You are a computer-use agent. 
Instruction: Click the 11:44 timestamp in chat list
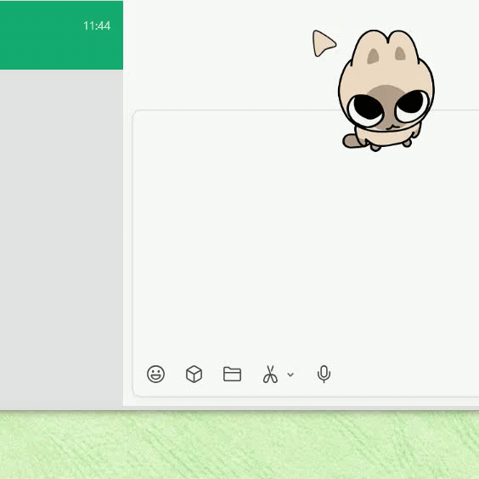tap(97, 26)
